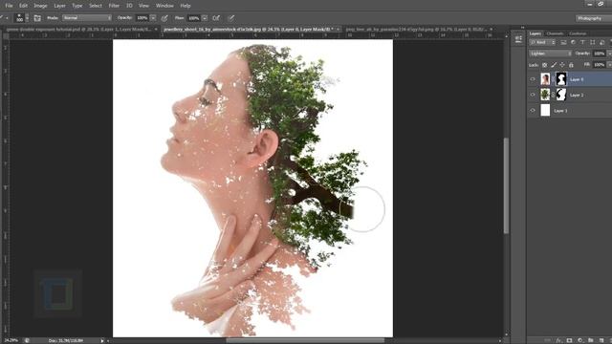Open the Image menu

[x=40, y=6]
